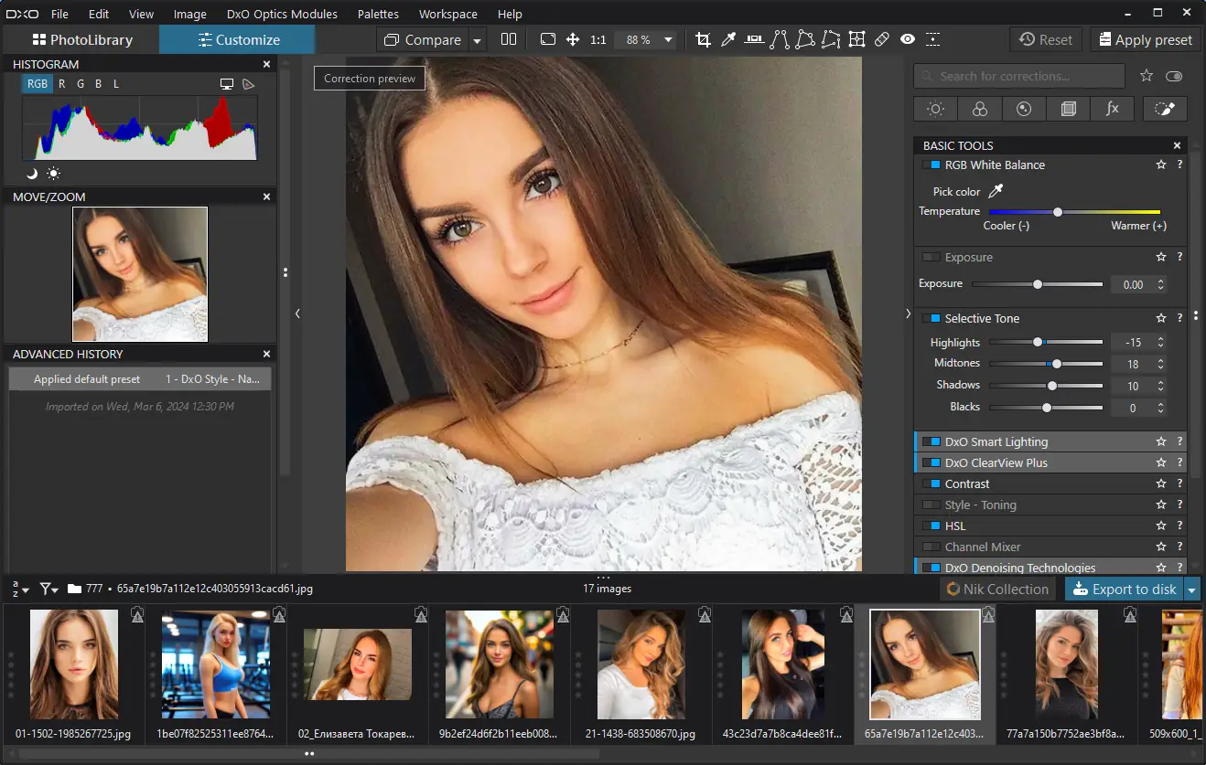
Task: Open the DxO Optics Modules menu
Action: (x=281, y=14)
